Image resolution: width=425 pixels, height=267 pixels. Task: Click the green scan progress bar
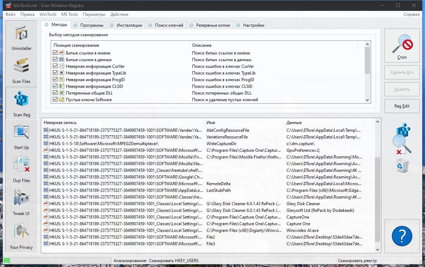click(x=57, y=261)
